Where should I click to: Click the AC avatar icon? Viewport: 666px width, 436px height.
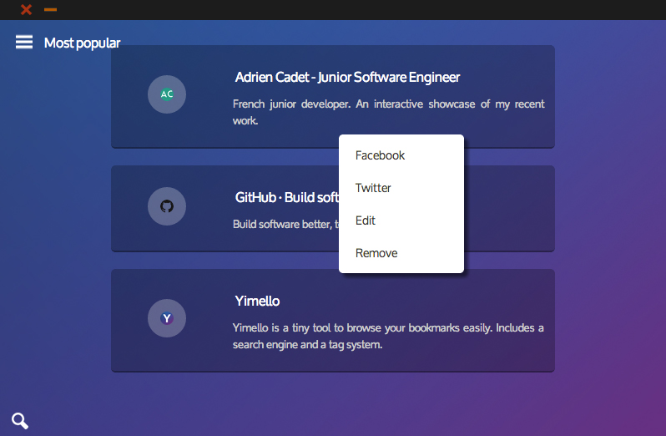point(167,94)
